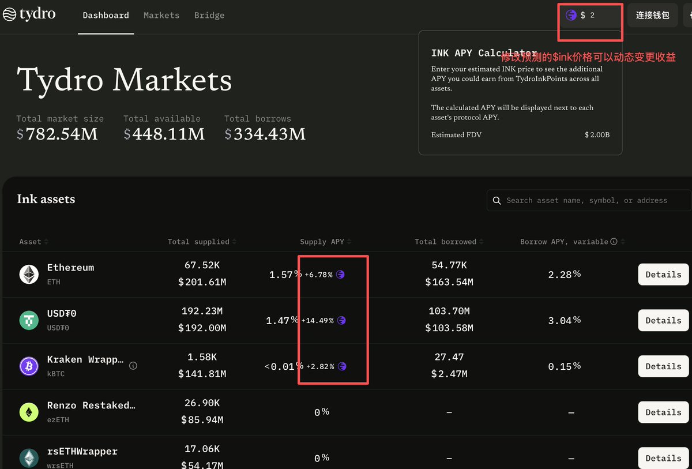
Task: Open Details for USD₮0
Action: point(664,320)
